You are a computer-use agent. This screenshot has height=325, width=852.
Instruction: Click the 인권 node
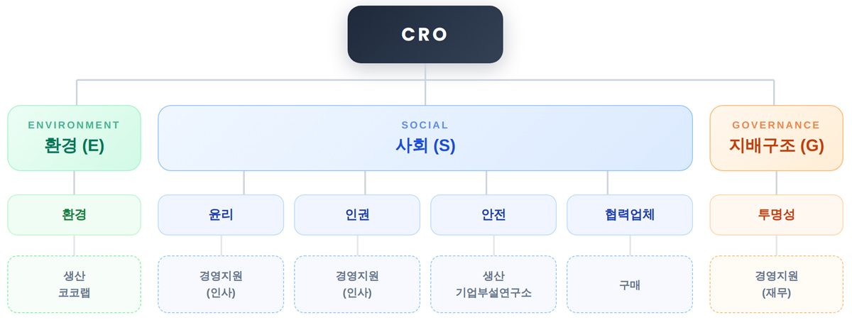click(357, 214)
